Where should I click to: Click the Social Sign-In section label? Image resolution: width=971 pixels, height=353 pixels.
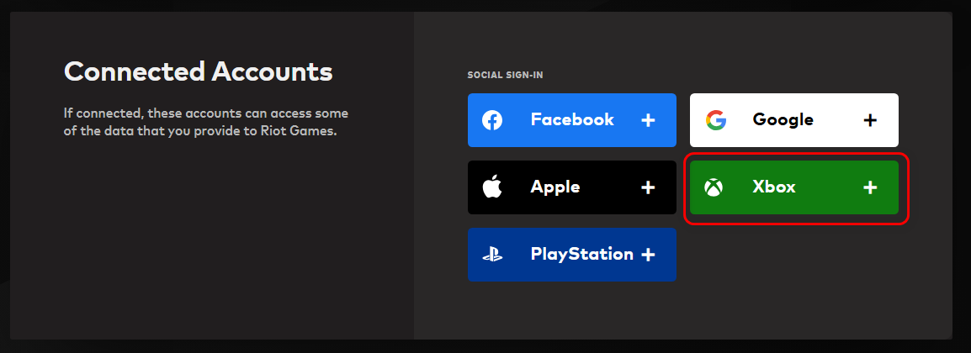click(x=506, y=75)
